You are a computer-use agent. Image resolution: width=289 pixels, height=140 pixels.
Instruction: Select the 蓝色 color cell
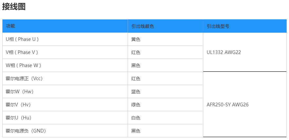pyautogui.click(x=136, y=92)
